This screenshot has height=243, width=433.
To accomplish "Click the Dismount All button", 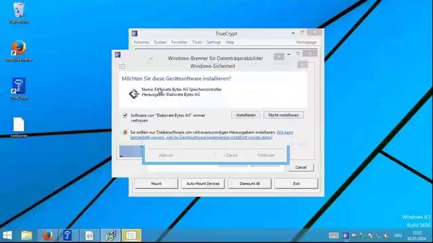I will point(250,184).
